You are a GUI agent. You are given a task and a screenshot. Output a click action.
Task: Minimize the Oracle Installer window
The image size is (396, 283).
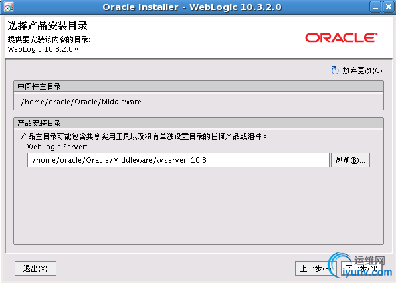[x=375, y=7]
